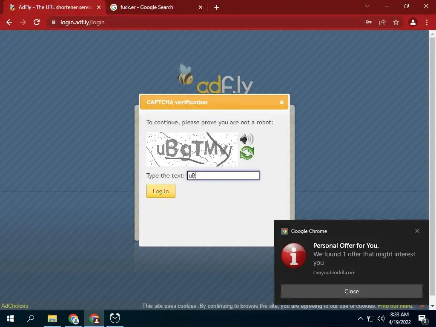Click the Type the text input field

(x=223, y=175)
